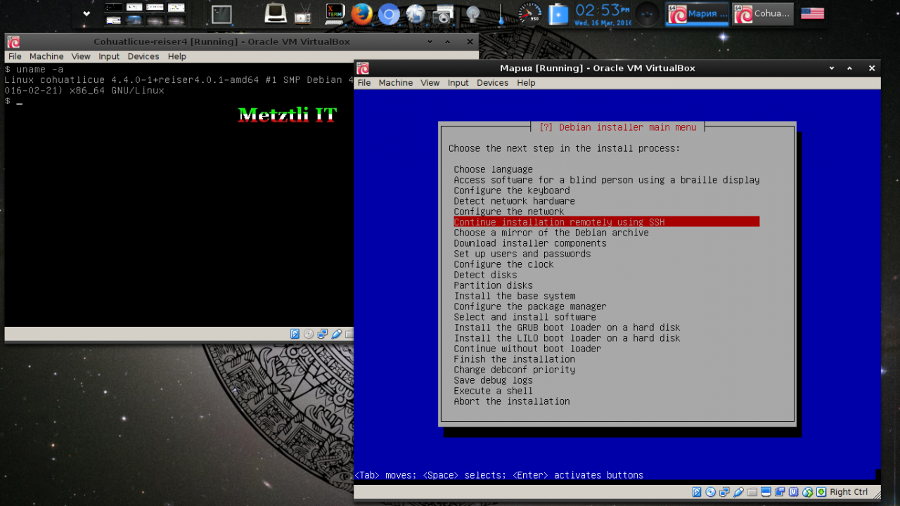Open View menu in Мария window

(x=430, y=83)
